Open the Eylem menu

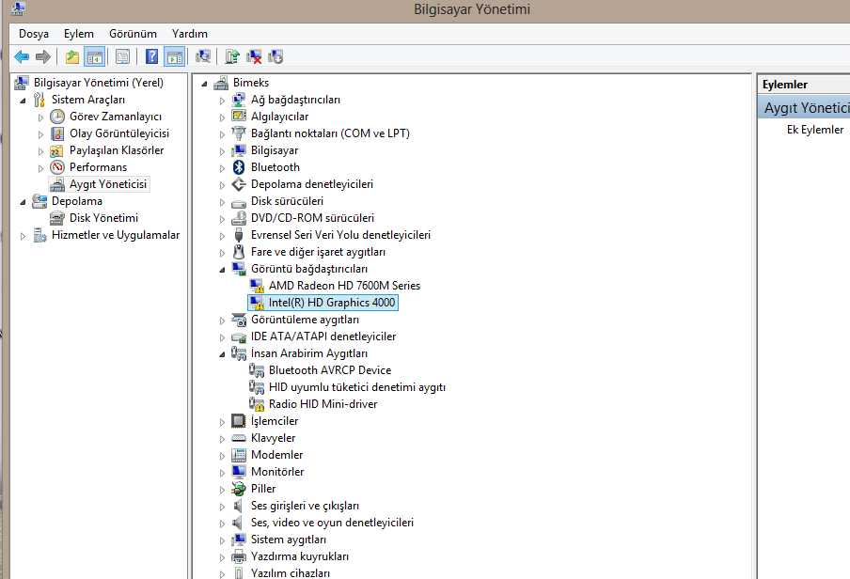[x=79, y=34]
